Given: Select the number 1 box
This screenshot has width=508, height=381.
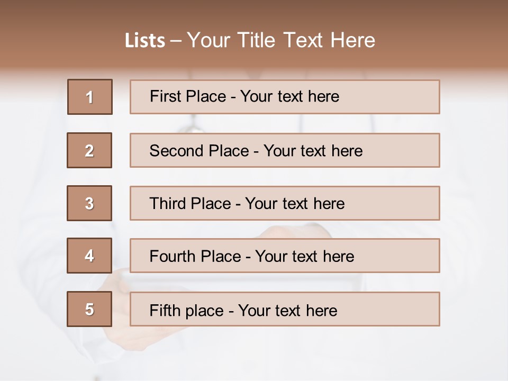Looking at the screenshot, I should pyautogui.click(x=89, y=97).
